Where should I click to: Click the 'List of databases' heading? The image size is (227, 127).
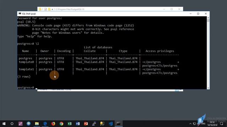tap(98, 47)
